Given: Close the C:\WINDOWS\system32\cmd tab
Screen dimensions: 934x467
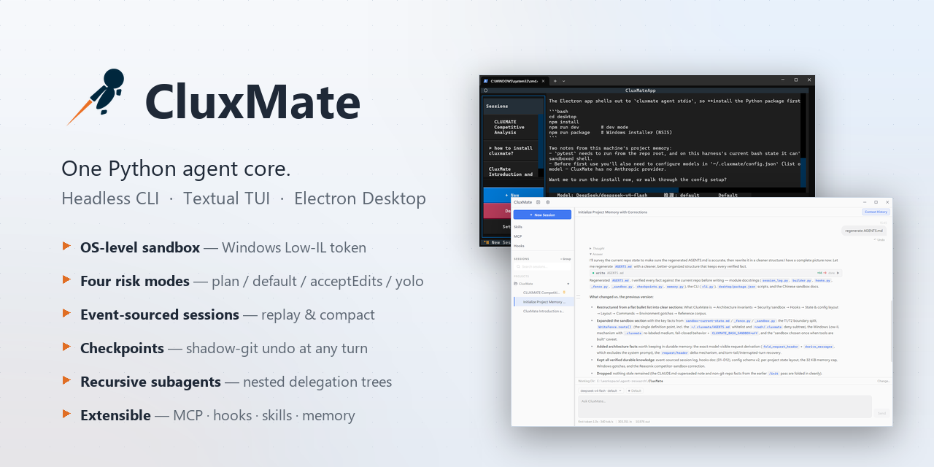Looking at the screenshot, I should pos(543,81).
